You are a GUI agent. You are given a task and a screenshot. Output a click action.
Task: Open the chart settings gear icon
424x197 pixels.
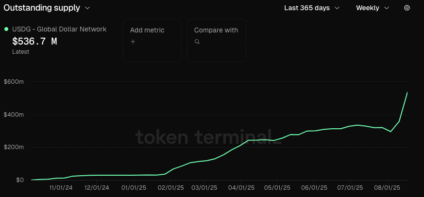coord(407,8)
